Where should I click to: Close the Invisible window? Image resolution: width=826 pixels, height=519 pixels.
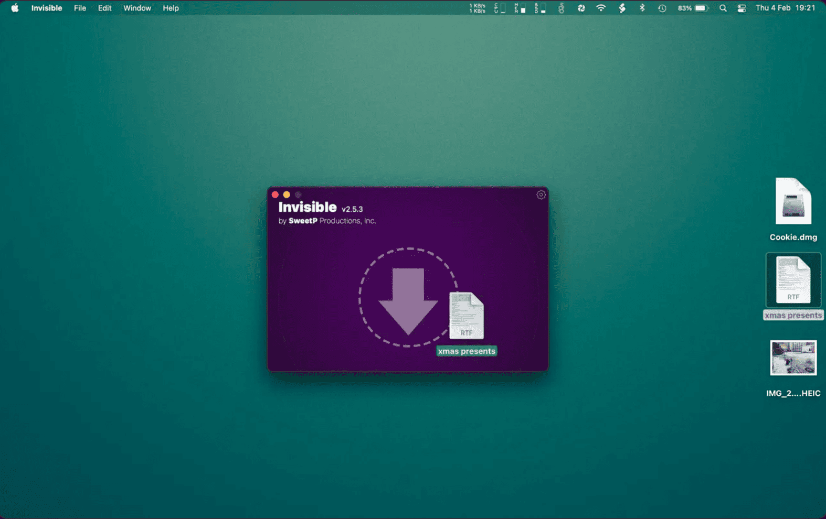(275, 194)
